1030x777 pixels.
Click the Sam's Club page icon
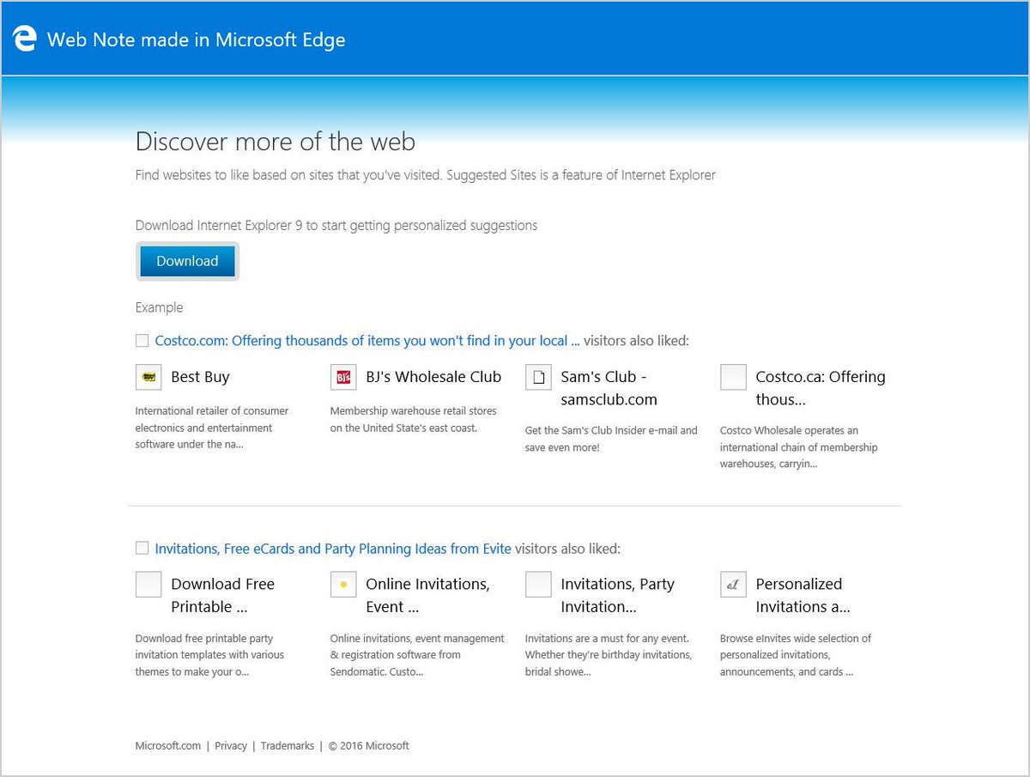(538, 377)
